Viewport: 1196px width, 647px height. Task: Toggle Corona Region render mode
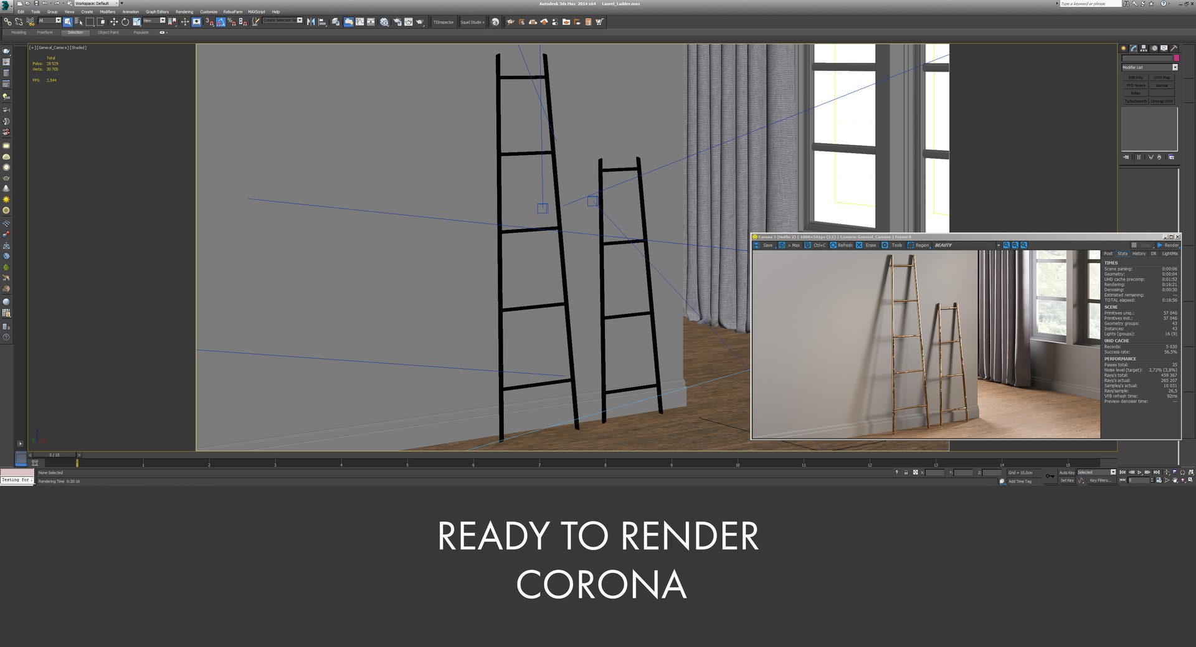(x=918, y=245)
